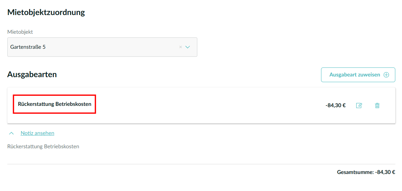Click the selected value text Gartenstraße 5
The height and width of the screenshot is (191, 402).
[28, 47]
